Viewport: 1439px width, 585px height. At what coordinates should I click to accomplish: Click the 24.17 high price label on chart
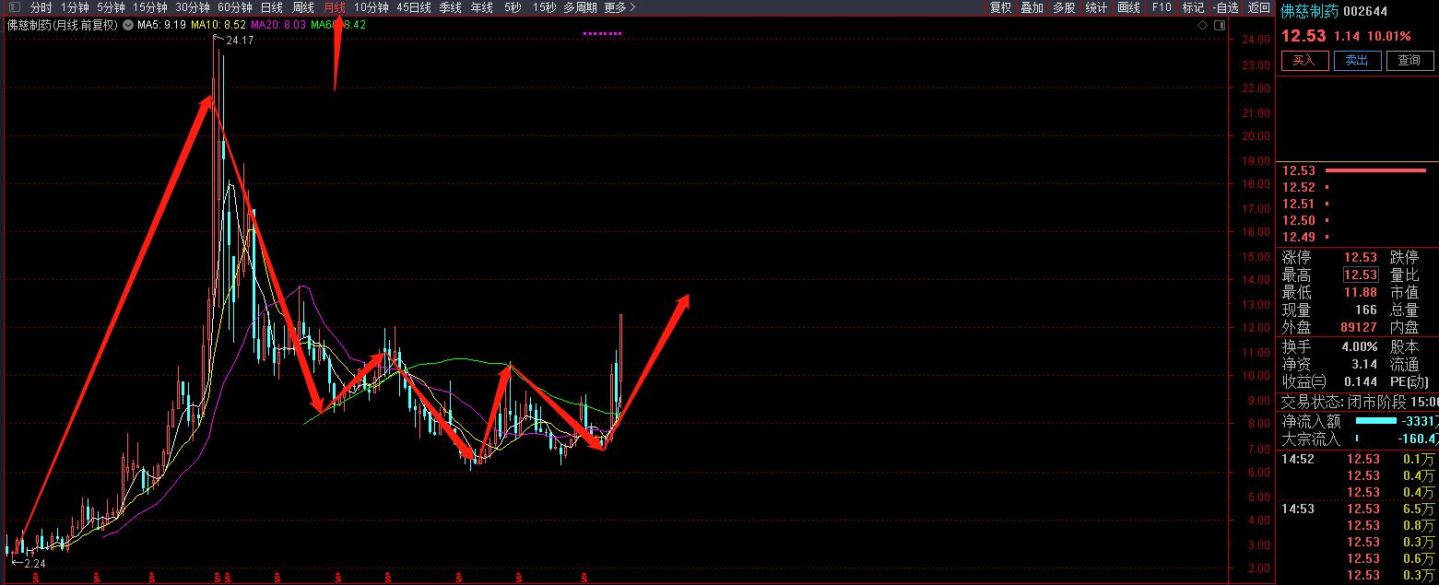tap(239, 41)
